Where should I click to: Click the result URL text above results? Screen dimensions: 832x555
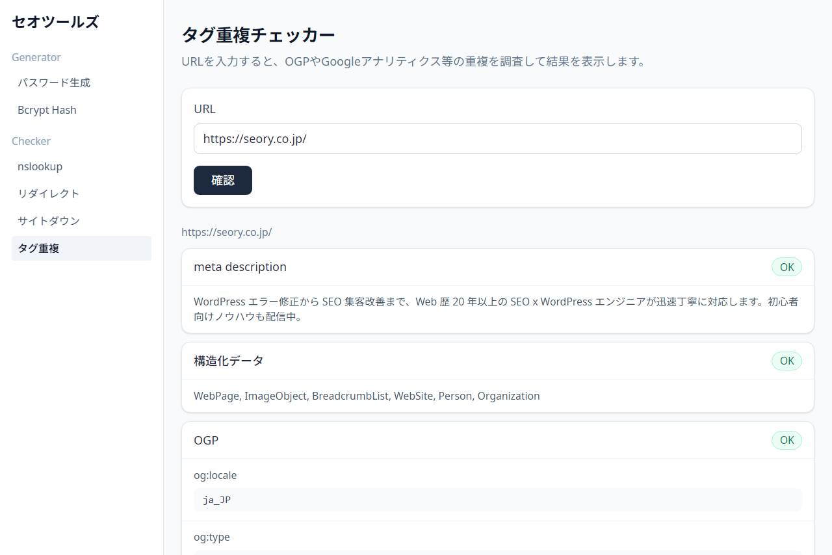point(226,233)
